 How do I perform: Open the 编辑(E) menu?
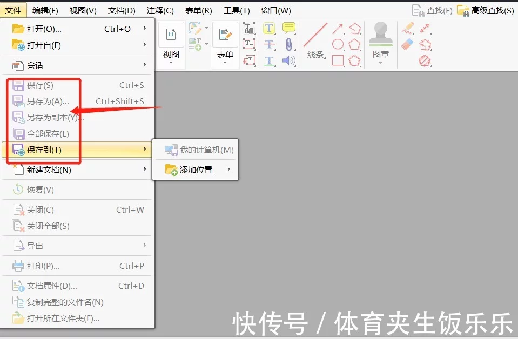point(45,11)
